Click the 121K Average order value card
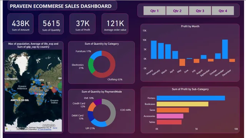The width and height of the screenshot is (246, 138). pos(115,24)
